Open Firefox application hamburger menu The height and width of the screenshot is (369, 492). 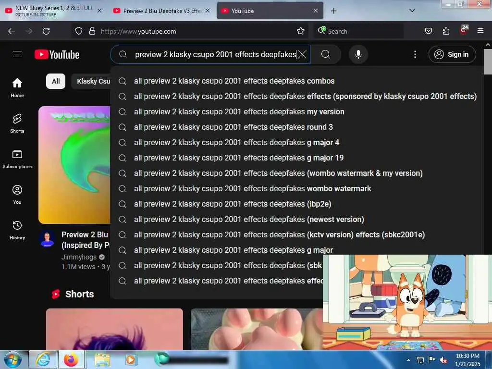480,31
